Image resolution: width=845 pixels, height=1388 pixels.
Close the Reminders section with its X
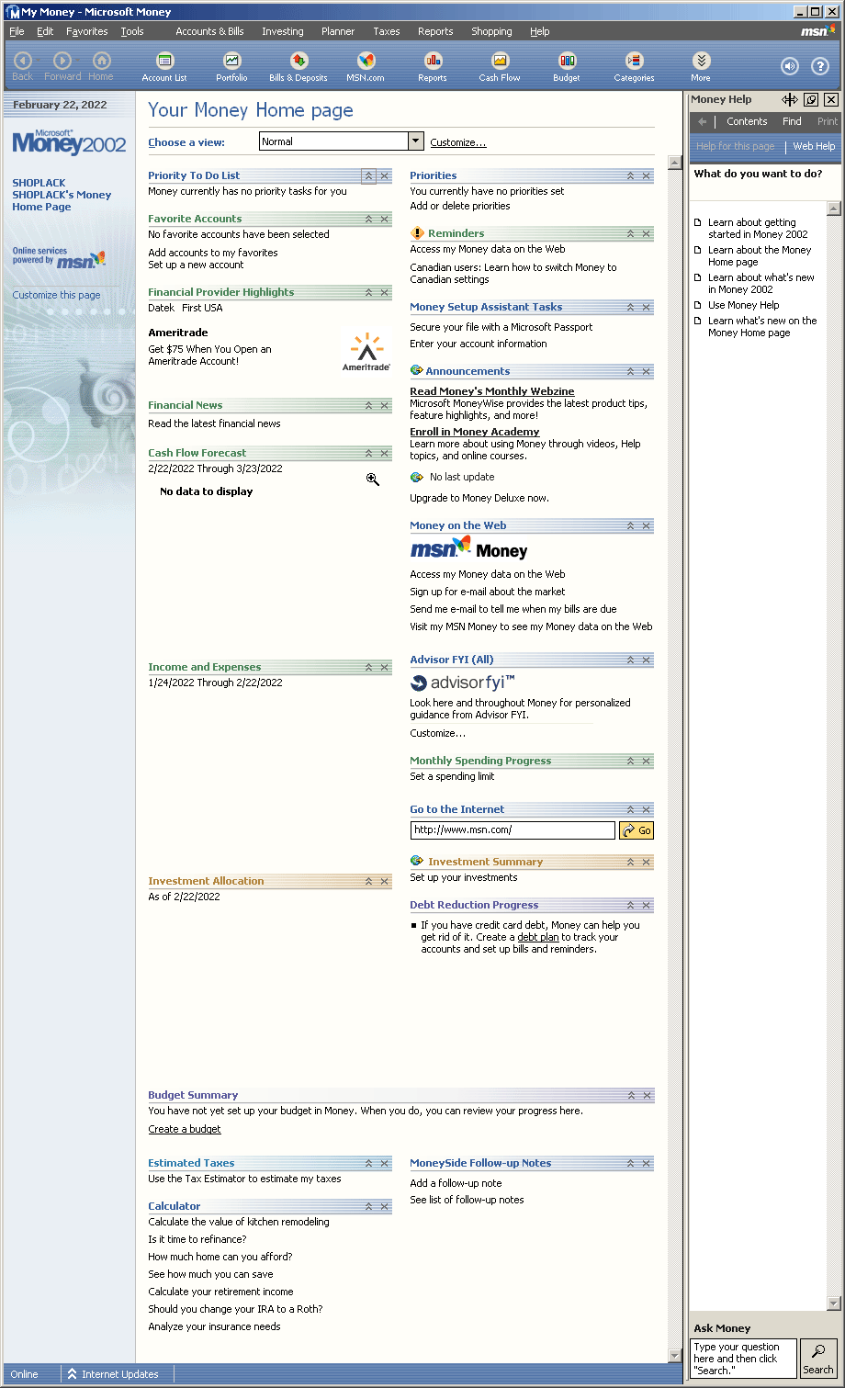pos(647,233)
